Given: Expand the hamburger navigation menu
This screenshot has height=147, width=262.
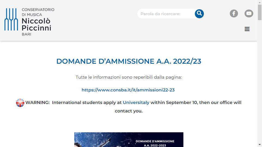Looking at the screenshot, I should (x=247, y=29).
